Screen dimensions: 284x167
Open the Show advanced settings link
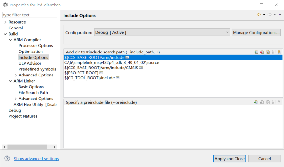pyautogui.click(x=36, y=159)
